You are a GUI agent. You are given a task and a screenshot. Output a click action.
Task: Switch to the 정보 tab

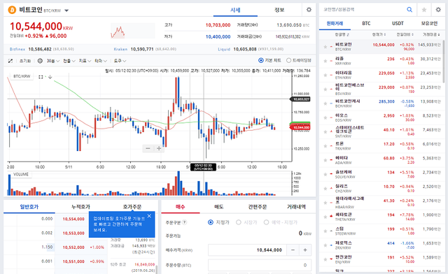click(x=279, y=10)
